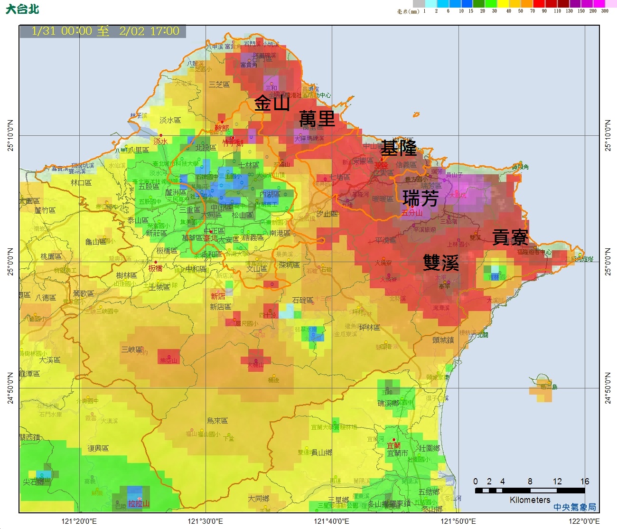
Task: Click the large 萬里 label
Action: (317, 119)
